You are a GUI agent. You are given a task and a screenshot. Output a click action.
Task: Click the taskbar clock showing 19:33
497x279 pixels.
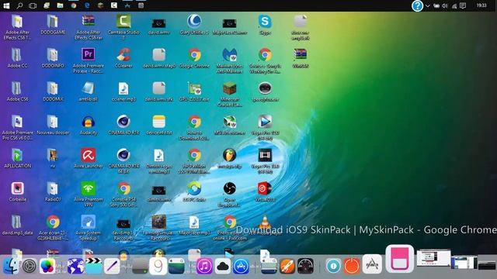(x=481, y=5)
